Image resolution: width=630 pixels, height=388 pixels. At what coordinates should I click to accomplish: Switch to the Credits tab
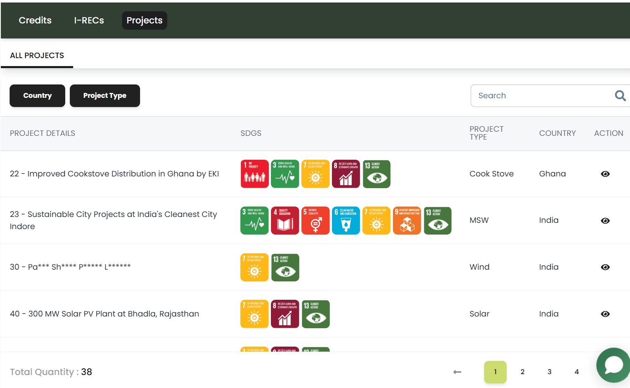35,20
